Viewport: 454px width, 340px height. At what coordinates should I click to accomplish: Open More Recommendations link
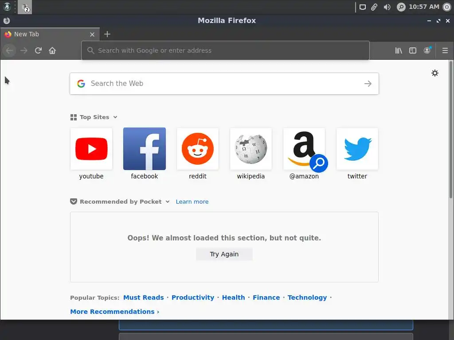tap(115, 312)
